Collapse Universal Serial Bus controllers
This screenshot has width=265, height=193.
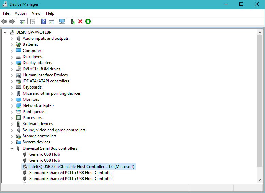click(12, 148)
